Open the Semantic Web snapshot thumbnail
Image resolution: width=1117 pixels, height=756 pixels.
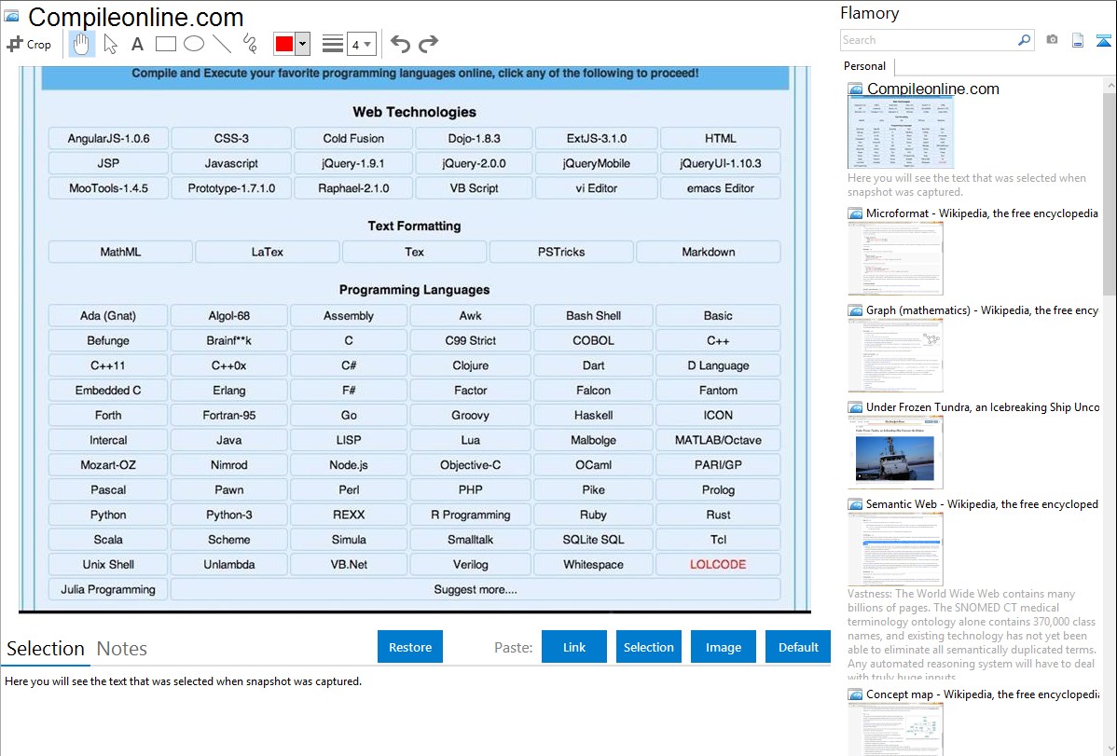pyautogui.click(x=895, y=549)
